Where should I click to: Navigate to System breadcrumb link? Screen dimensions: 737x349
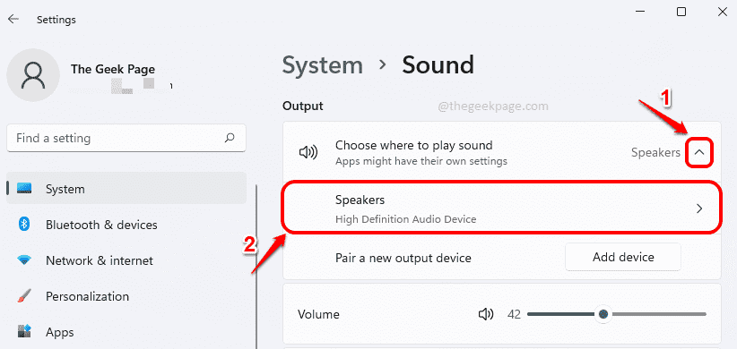pos(323,64)
